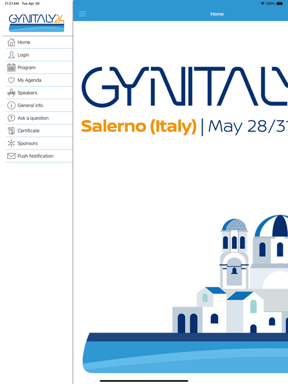
Task: Open the Push Notification label
Action: [35, 156]
